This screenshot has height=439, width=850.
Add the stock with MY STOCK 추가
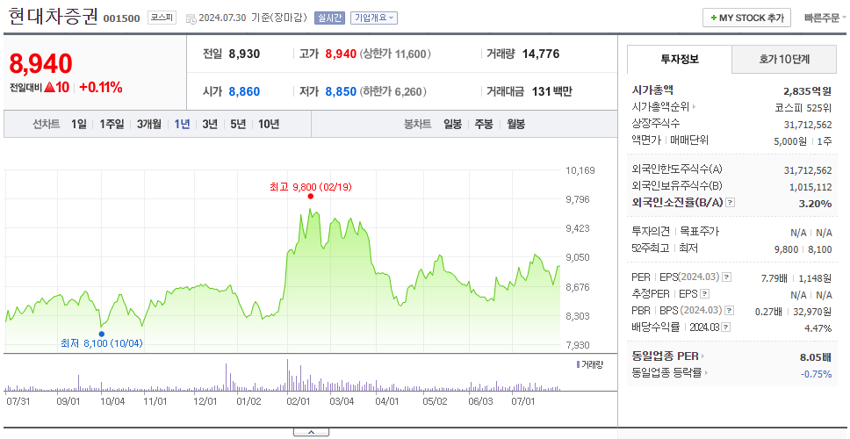[746, 18]
